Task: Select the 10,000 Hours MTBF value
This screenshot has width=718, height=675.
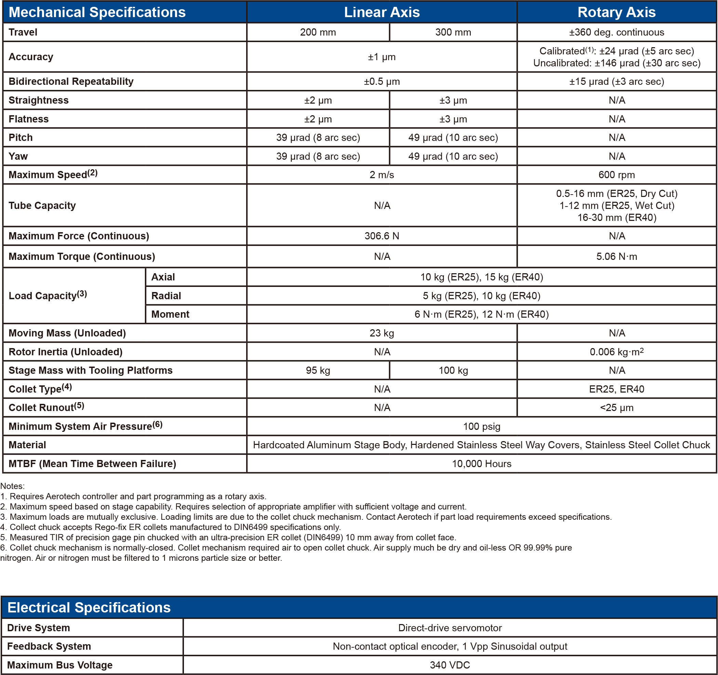Action: coord(481,464)
